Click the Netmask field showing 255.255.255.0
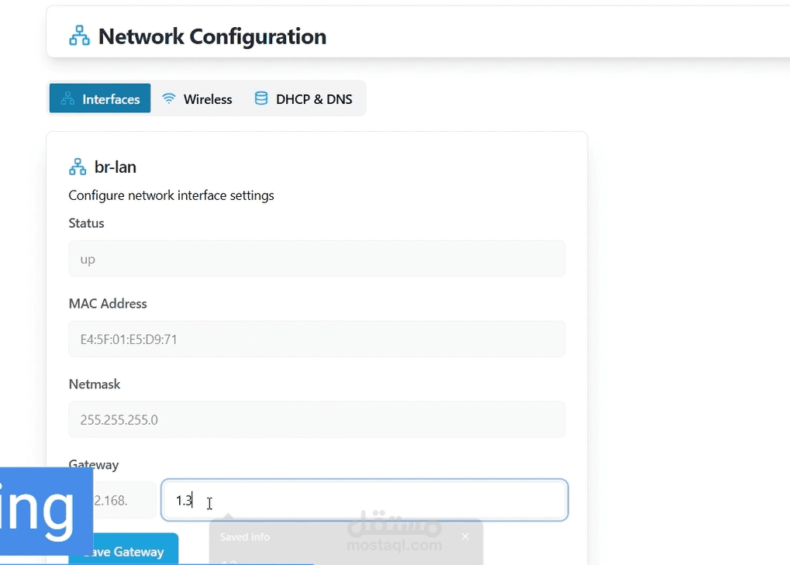The image size is (790, 565). pyautogui.click(x=316, y=419)
